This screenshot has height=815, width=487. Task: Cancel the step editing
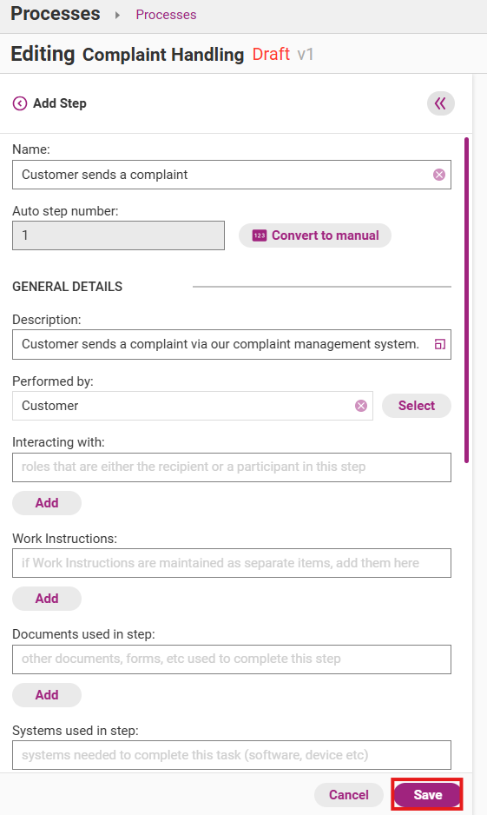click(349, 795)
